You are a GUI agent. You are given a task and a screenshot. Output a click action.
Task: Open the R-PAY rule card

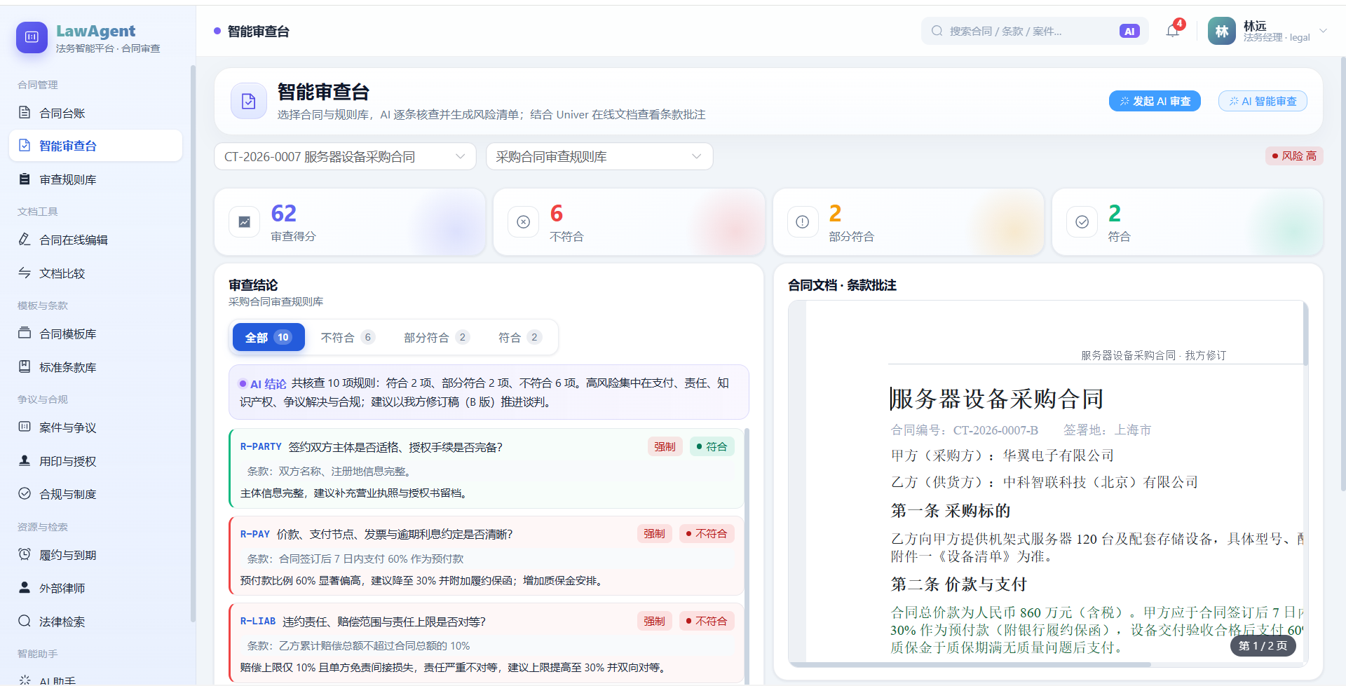pyautogui.click(x=486, y=556)
